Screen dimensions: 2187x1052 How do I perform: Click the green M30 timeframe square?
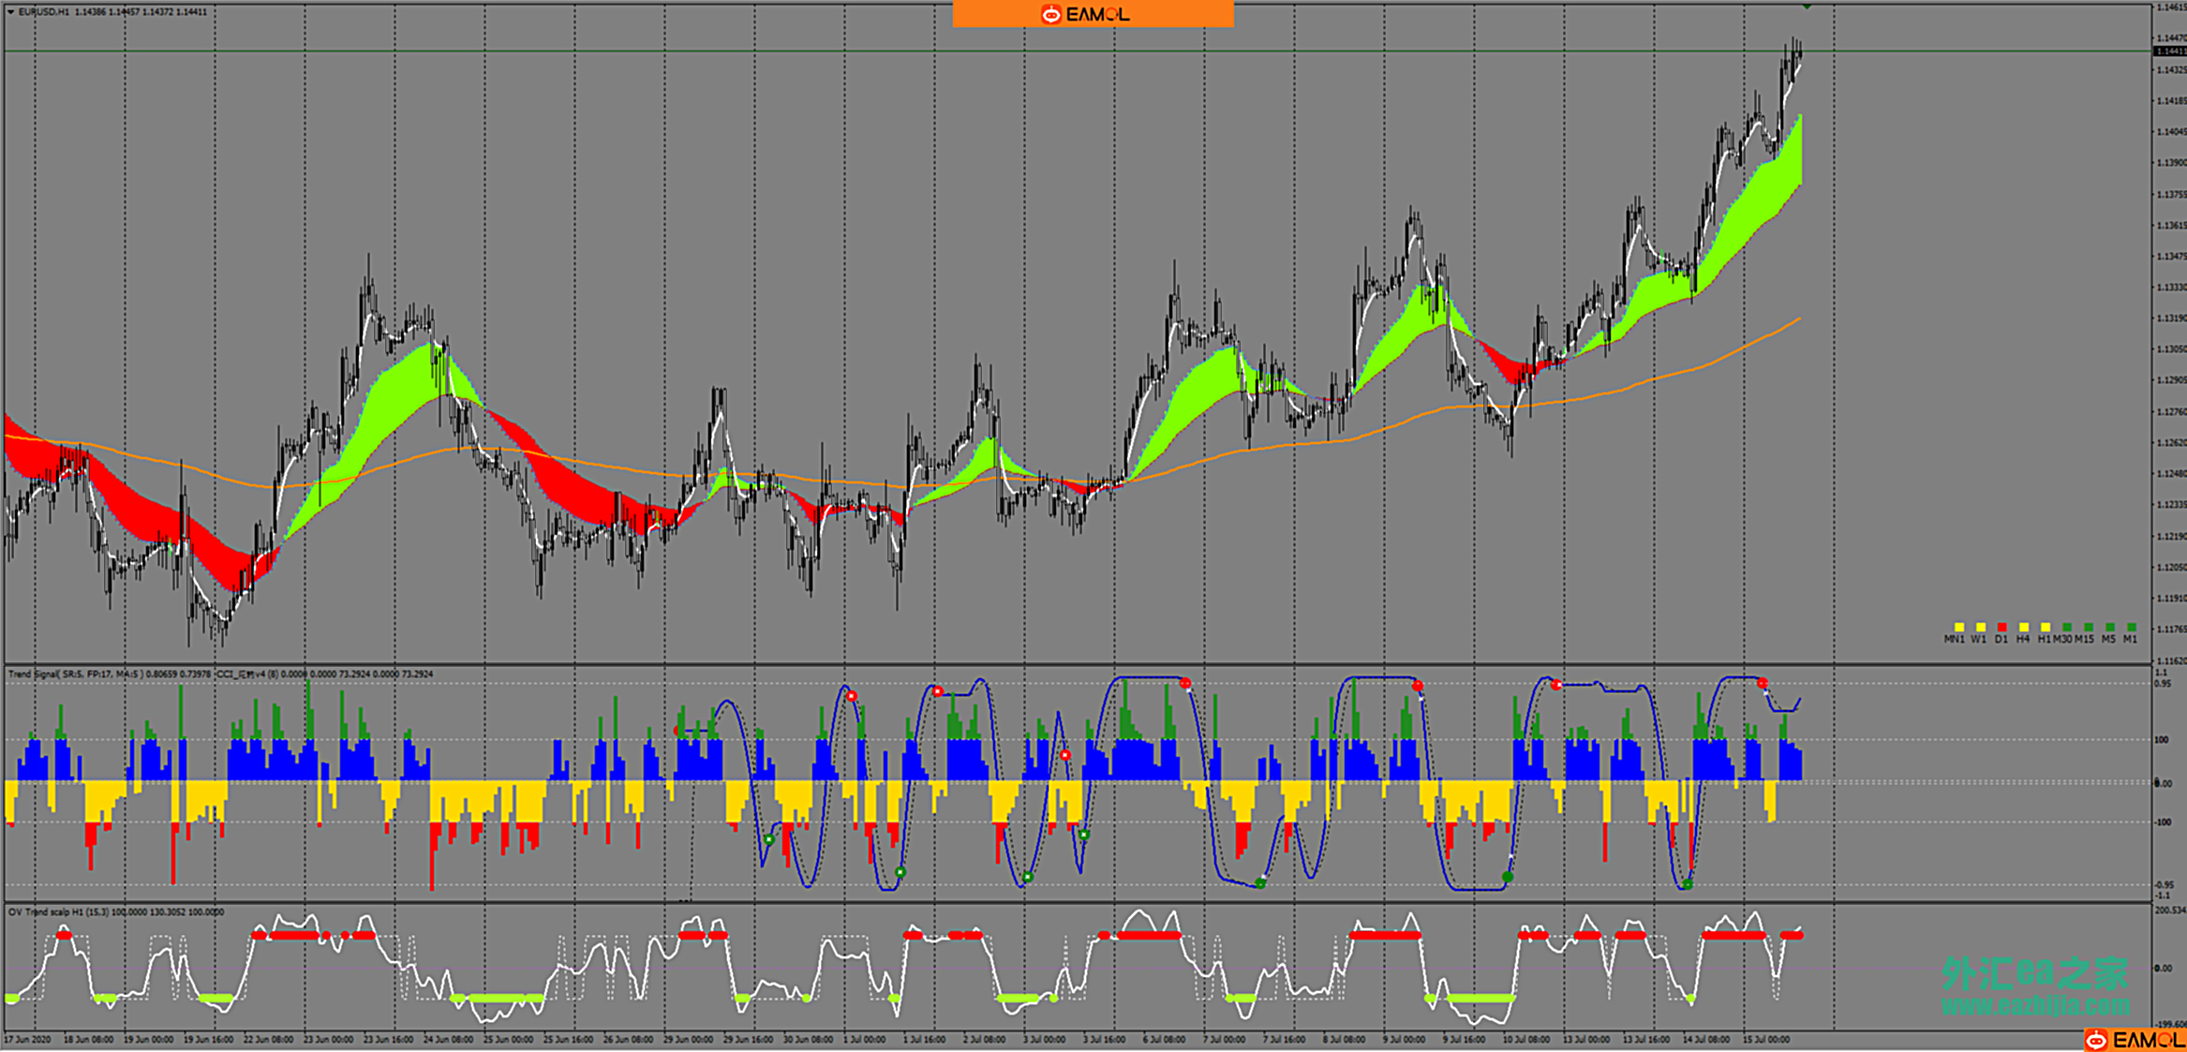tap(2066, 627)
